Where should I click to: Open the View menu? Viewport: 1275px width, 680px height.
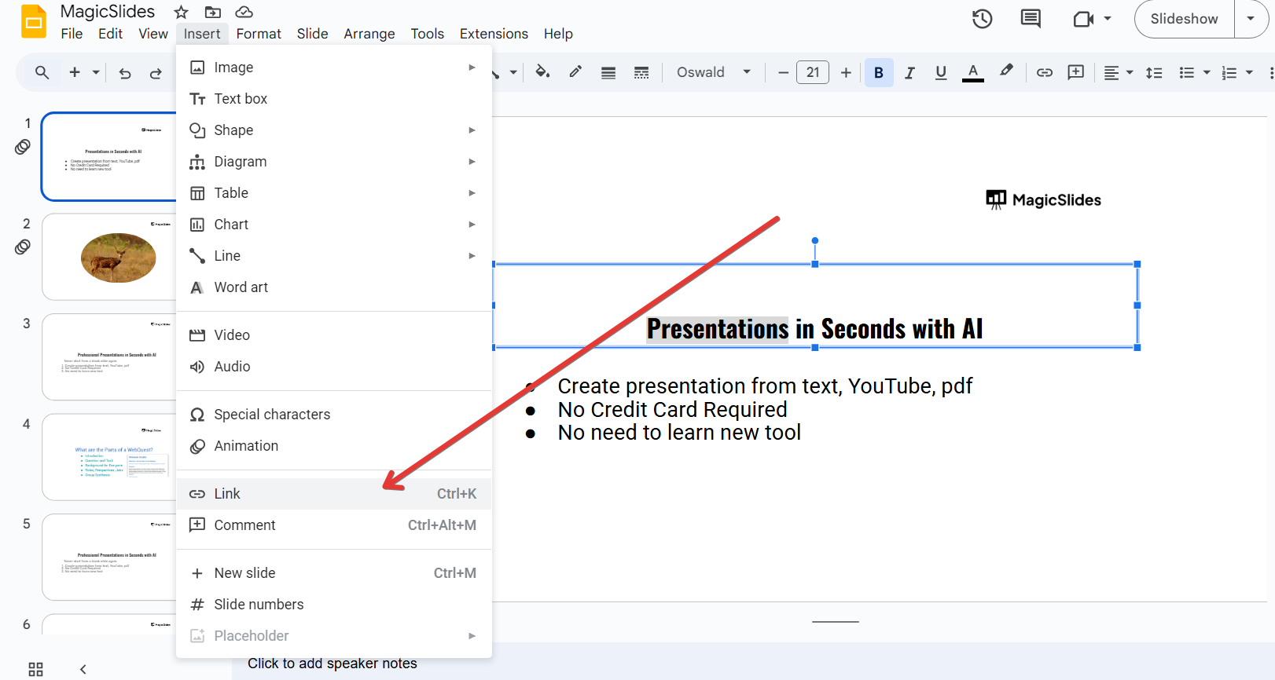click(x=153, y=34)
